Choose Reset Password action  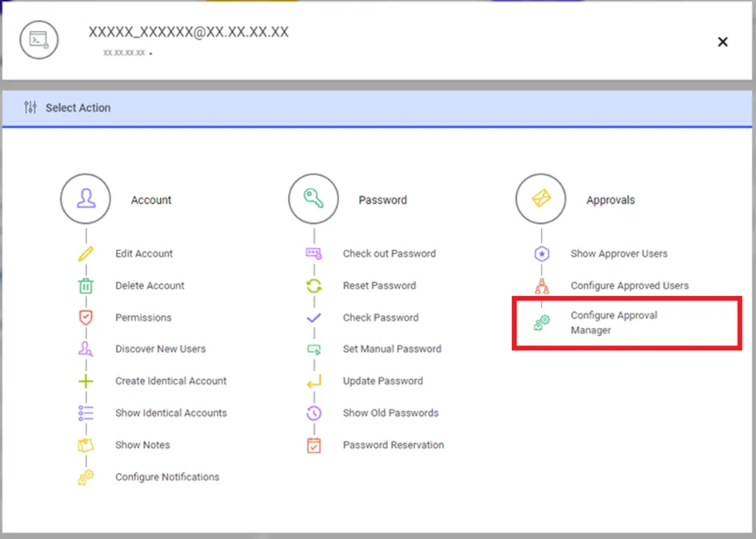tap(379, 285)
